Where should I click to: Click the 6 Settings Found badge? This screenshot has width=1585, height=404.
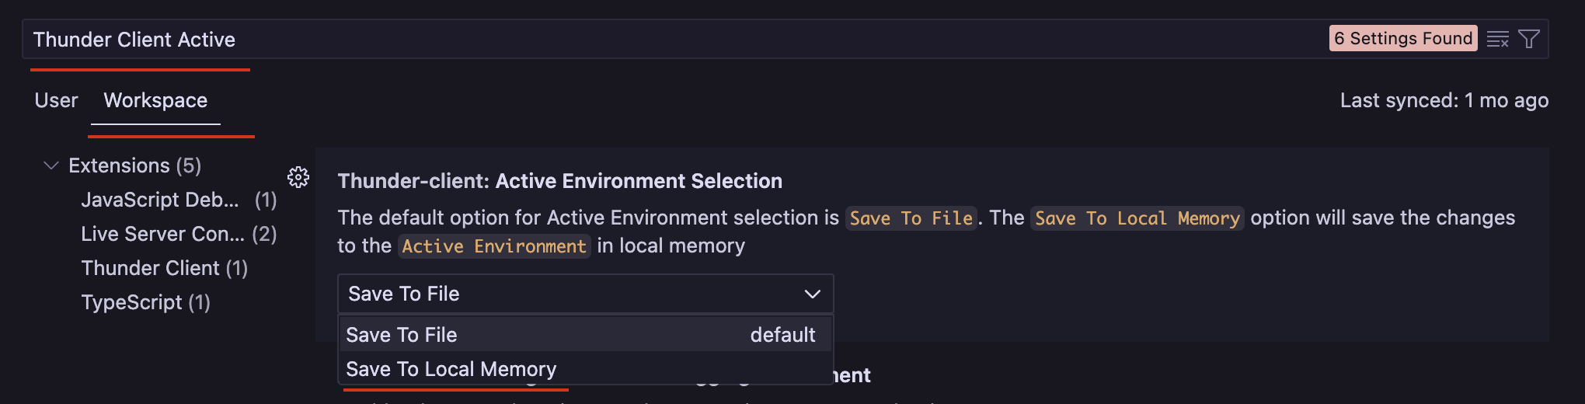(1402, 39)
